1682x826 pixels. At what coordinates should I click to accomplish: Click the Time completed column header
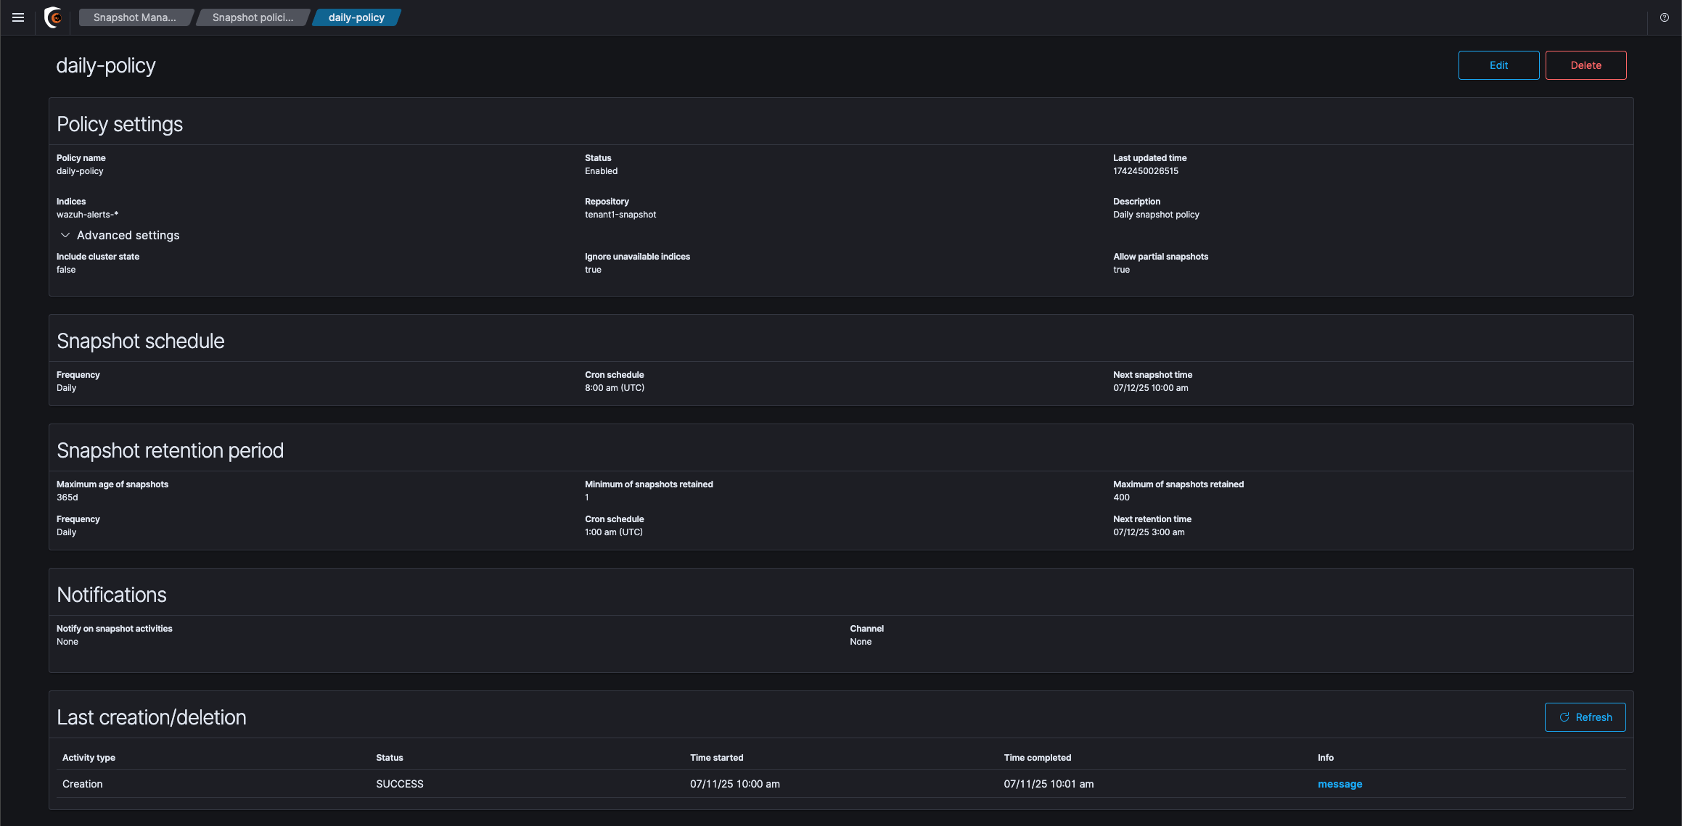pyautogui.click(x=1037, y=757)
